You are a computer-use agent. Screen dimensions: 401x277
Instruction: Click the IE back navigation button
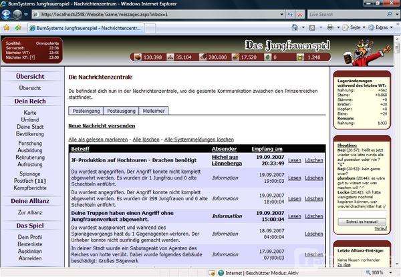[8, 13]
